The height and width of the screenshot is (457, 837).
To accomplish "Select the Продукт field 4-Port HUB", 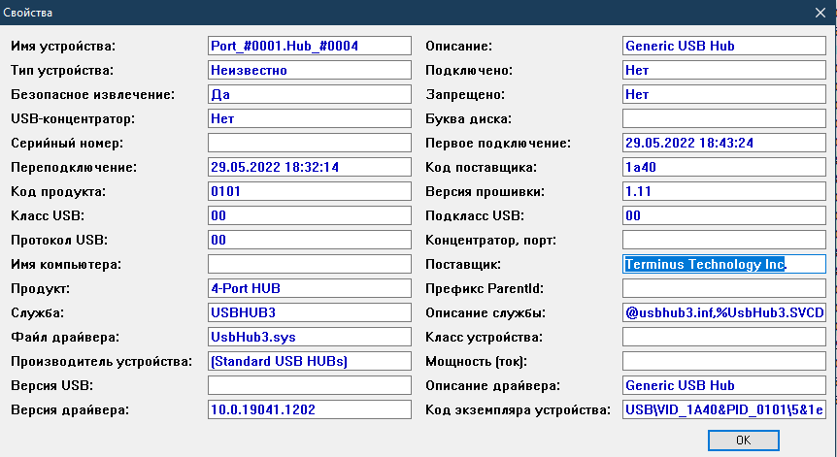I will 310,288.
